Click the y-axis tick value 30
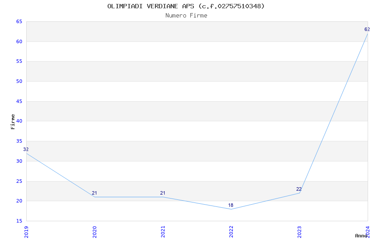This screenshot has height=240, width=372. 19,161
